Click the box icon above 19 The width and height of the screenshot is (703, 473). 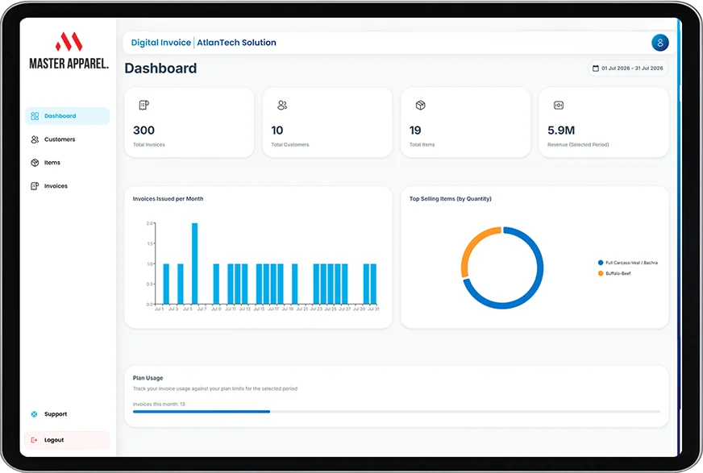[x=420, y=106]
